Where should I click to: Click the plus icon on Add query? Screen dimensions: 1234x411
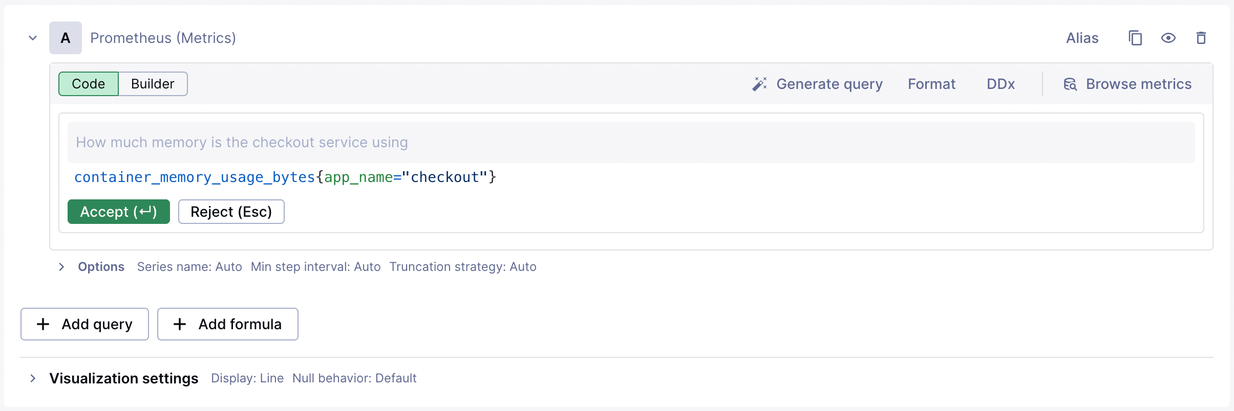(44, 324)
